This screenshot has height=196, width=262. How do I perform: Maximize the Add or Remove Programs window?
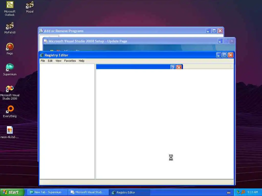pos(214,31)
